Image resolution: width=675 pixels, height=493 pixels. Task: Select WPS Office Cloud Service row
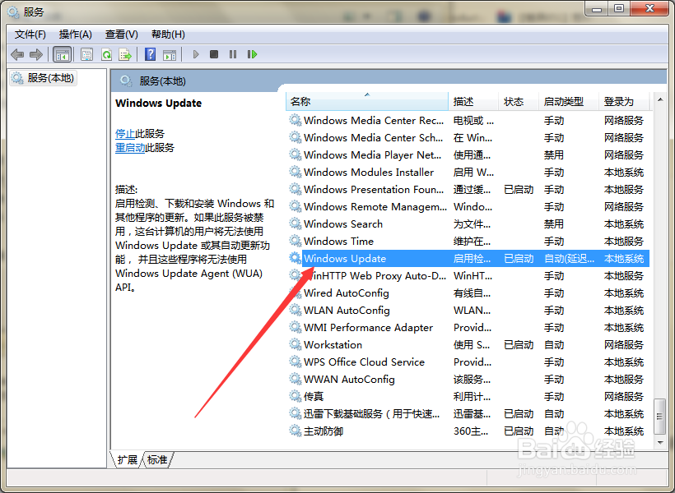tap(468, 362)
